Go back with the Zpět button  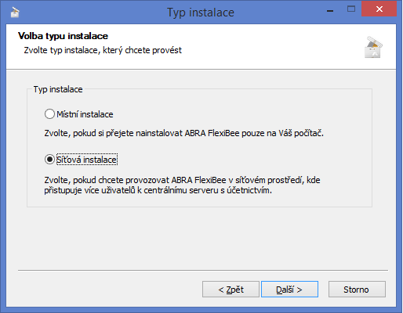(x=231, y=290)
